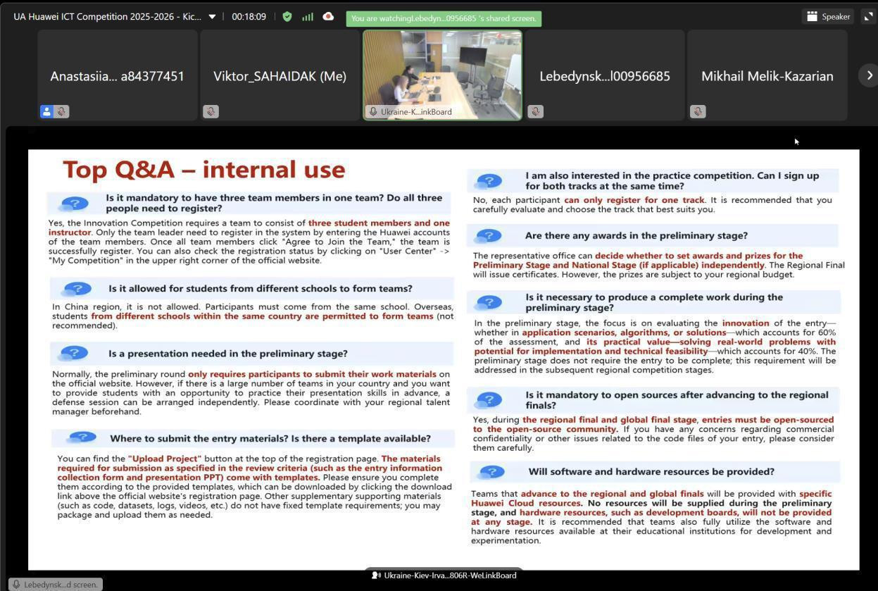
Task: Click the Lebedynsk screen label at bottom-left
Action: point(55,585)
